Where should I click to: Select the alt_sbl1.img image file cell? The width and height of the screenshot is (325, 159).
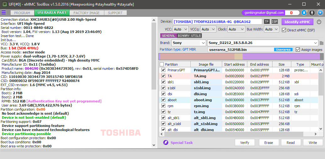click(x=207, y=118)
